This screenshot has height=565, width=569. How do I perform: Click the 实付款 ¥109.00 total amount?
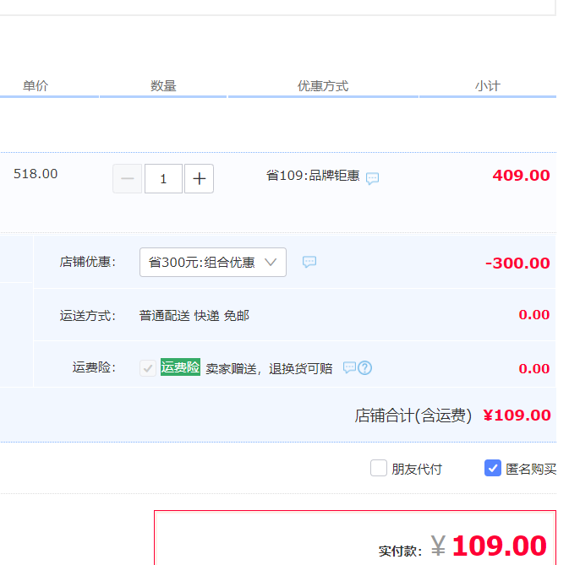point(499,546)
